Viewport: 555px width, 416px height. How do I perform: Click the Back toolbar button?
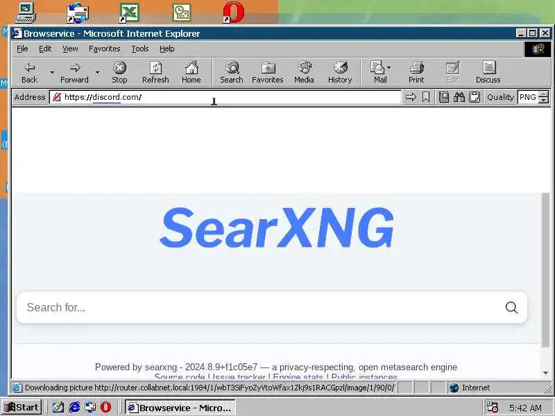(30, 72)
